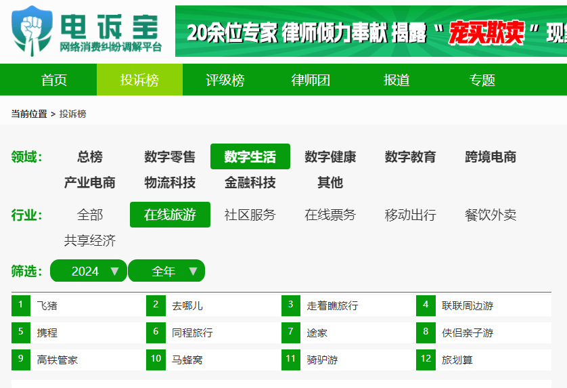The width and height of the screenshot is (567, 388).
Task: Switch to the 律师团 nav tab
Action: click(x=311, y=80)
